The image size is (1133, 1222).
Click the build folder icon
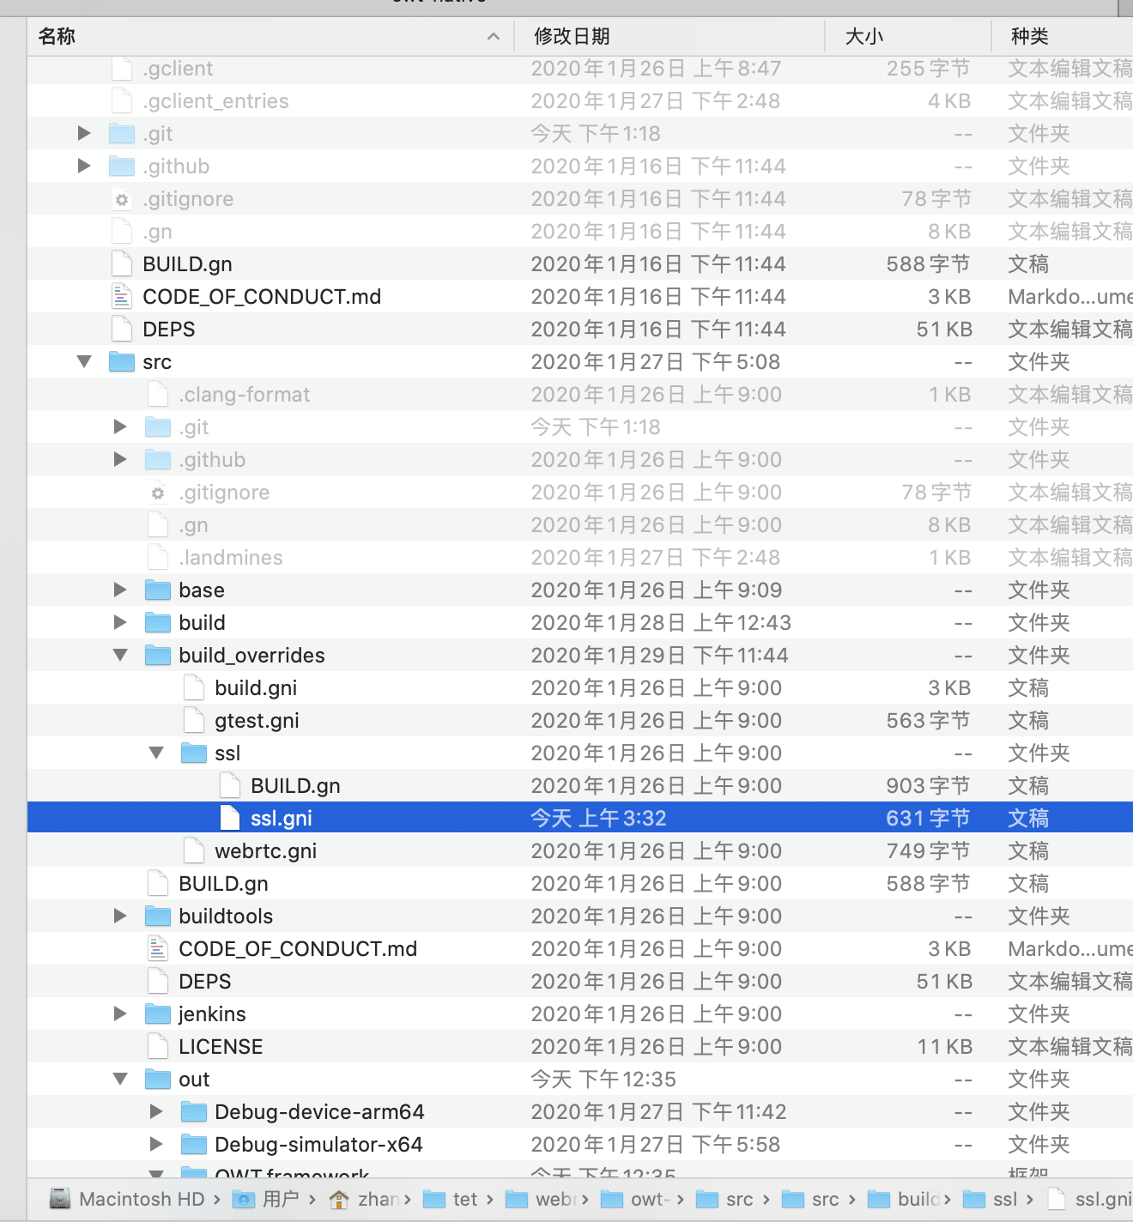click(x=158, y=622)
